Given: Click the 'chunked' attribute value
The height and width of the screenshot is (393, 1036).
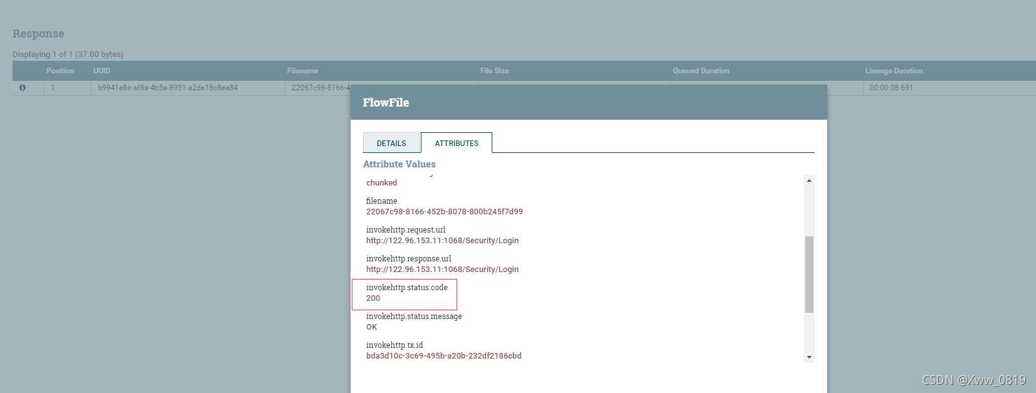Looking at the screenshot, I should (x=381, y=183).
